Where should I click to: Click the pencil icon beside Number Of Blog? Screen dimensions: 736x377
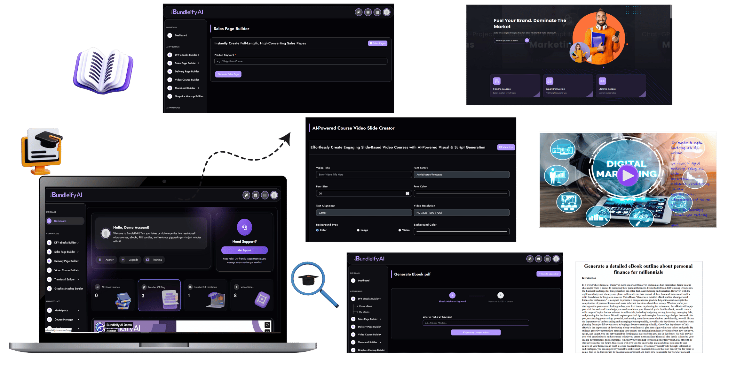point(144,287)
